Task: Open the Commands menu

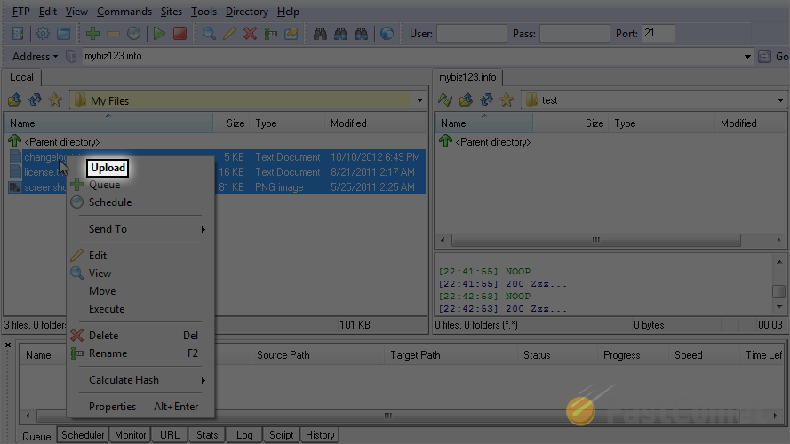Action: tap(124, 11)
